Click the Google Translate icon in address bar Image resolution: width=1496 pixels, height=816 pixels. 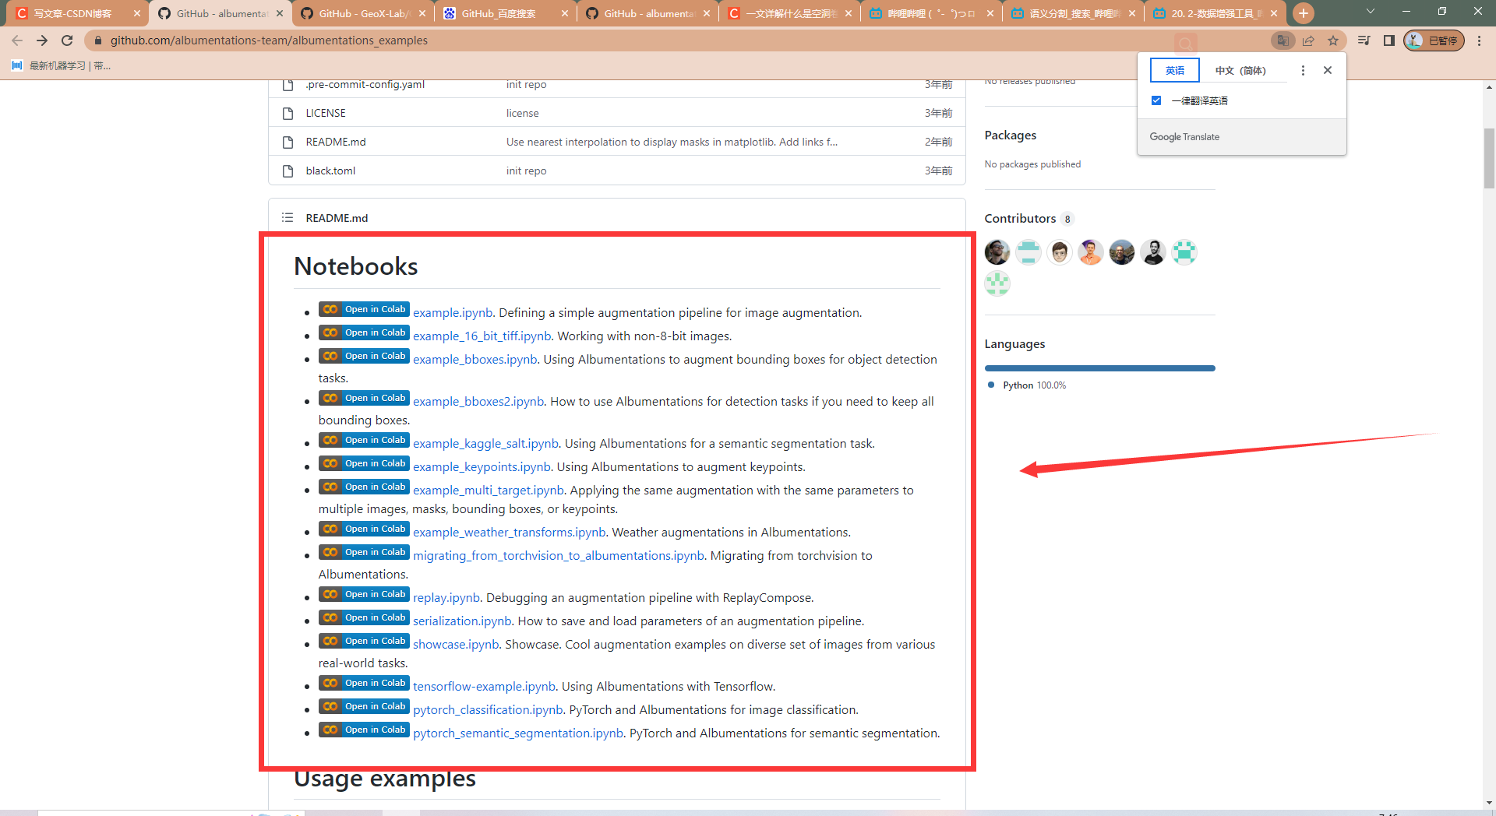coord(1283,40)
